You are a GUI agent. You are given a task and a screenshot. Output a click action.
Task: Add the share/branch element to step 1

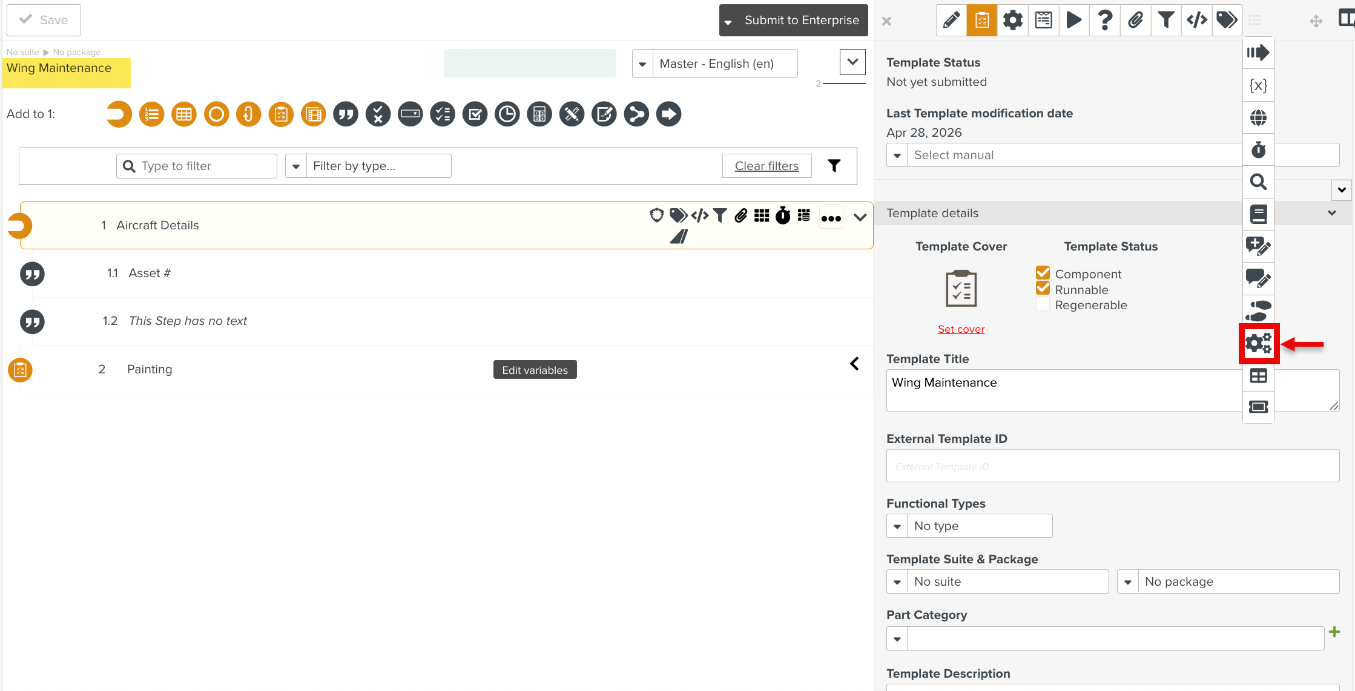click(636, 114)
